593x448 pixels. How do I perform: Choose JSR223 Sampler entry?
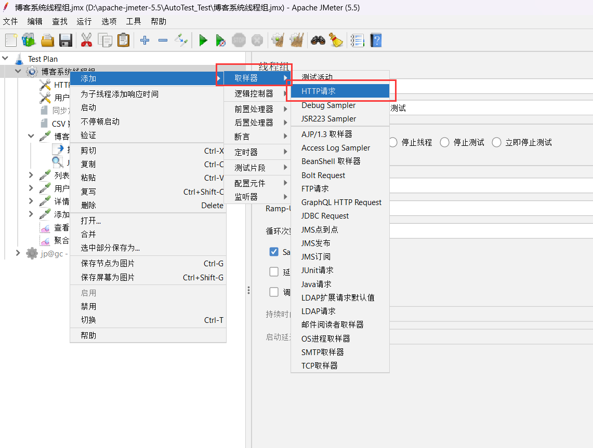(x=340, y=118)
